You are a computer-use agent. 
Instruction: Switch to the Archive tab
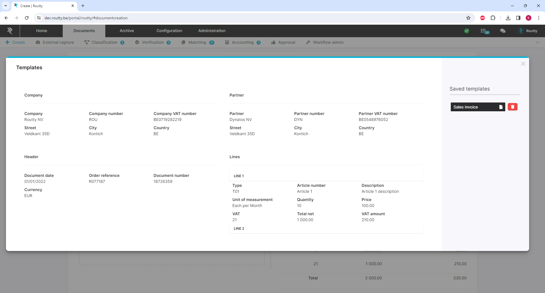127,31
